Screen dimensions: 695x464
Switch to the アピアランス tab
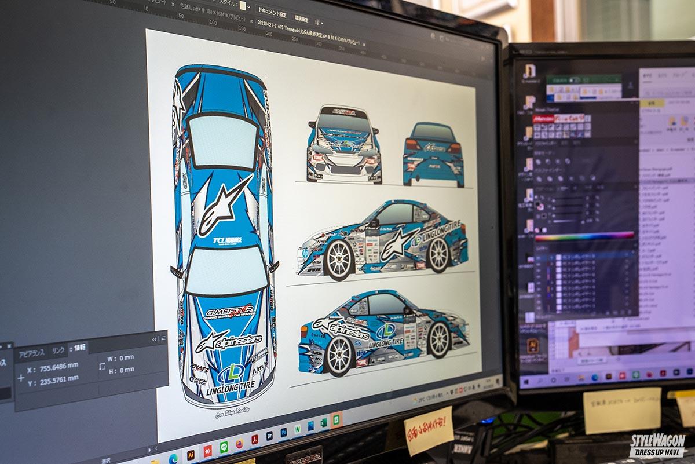(x=31, y=354)
